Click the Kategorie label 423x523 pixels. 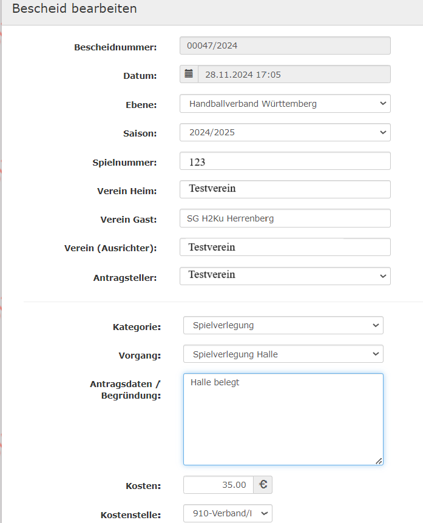click(x=137, y=327)
